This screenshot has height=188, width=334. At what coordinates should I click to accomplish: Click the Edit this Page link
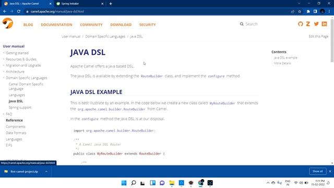point(318,37)
